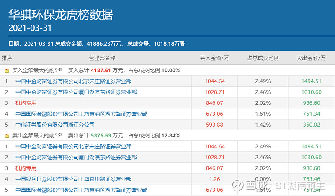Click buy amount 673.06 in buy top-5 section
Screen dimensions: 335x196
[x=214, y=114]
